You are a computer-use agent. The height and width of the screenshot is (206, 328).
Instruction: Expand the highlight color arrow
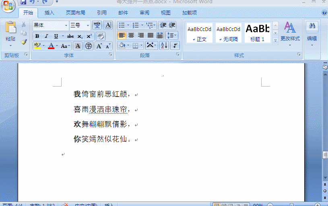pos(44,46)
